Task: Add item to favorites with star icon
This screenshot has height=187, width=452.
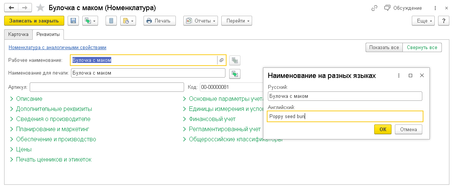Action: [40, 8]
